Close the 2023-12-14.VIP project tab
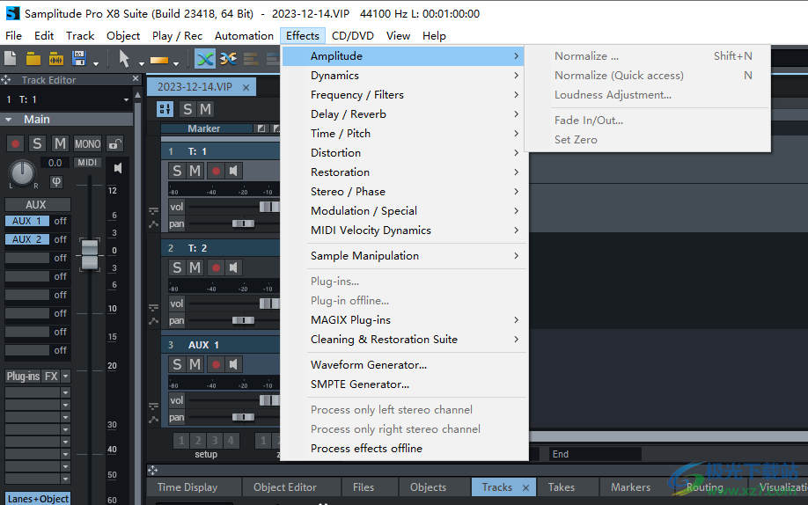This screenshot has height=505, width=808. click(x=246, y=88)
